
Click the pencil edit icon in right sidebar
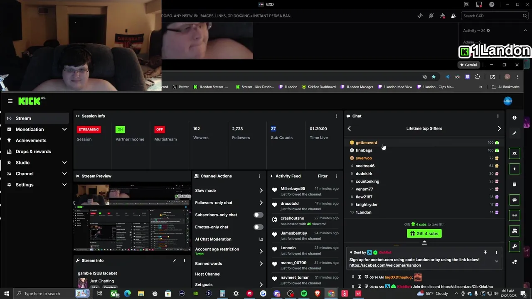[x=515, y=133]
